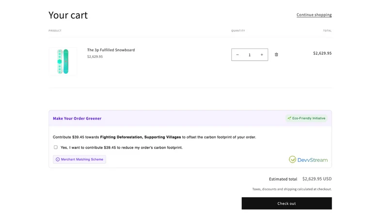Open the snowboard product thumbnail
Image resolution: width=388 pixels, height=218 pixels.
click(63, 62)
